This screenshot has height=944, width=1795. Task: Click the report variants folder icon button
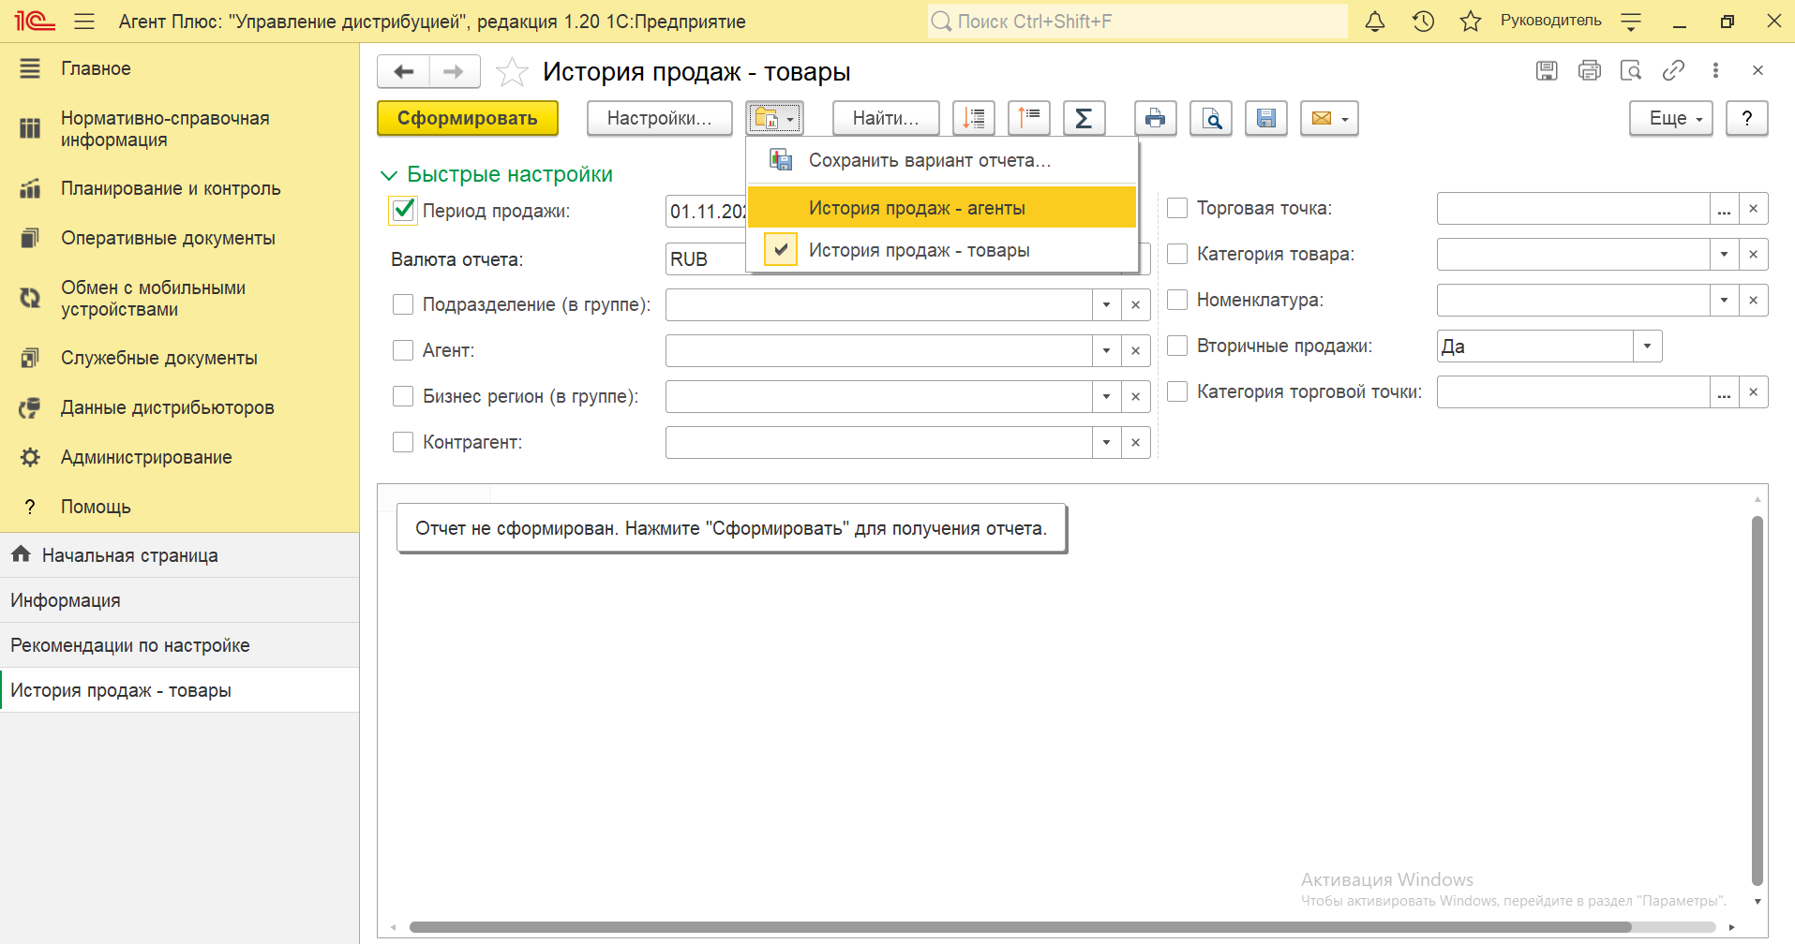tap(775, 119)
